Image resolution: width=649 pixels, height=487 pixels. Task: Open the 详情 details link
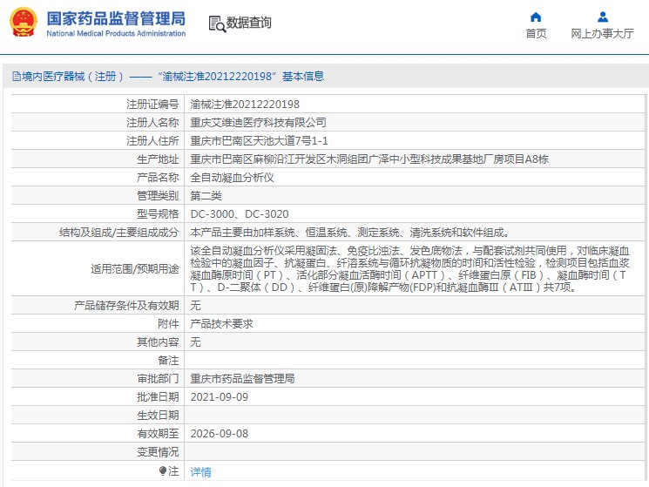pos(200,471)
